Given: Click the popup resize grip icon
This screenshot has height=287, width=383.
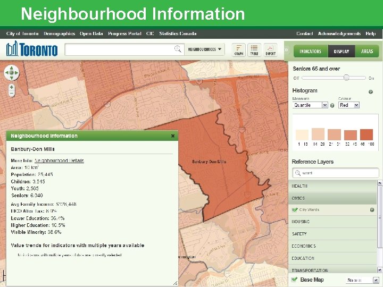Looking at the screenshot, I should pyautogui.click(x=176, y=283).
